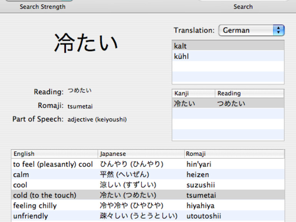The height and width of the screenshot is (222, 296).
Task: Click the Search Strength toolbar control
Action: (42, 2)
